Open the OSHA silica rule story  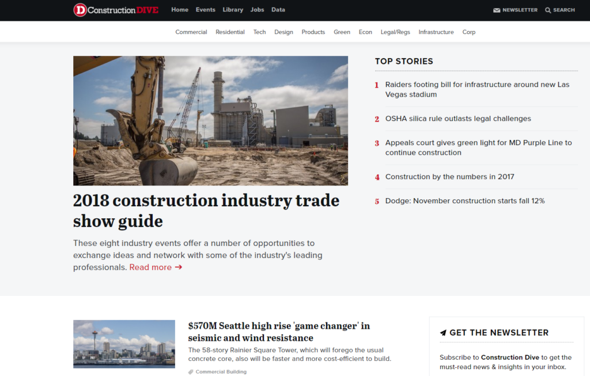coord(458,119)
